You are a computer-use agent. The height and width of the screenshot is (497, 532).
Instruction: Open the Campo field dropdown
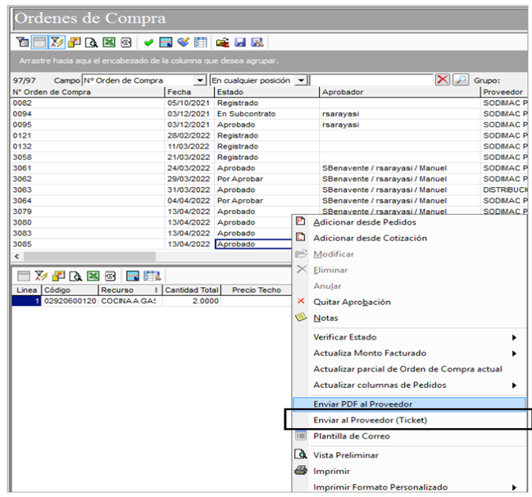pyautogui.click(x=200, y=80)
